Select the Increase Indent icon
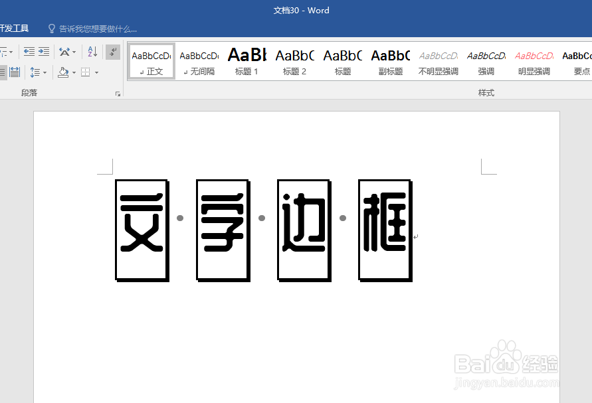Image resolution: width=592 pixels, height=403 pixels. (44, 52)
